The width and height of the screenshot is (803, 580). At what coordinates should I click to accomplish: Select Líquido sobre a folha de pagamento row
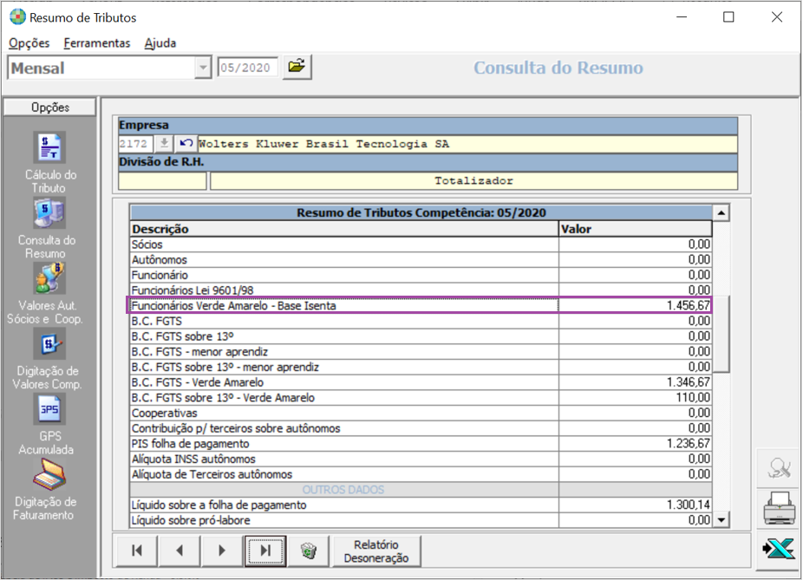click(x=421, y=505)
